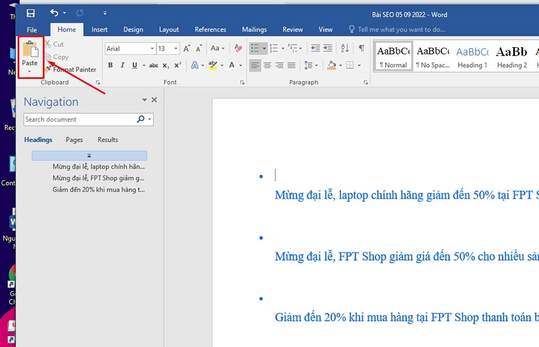Open the Layout tab
The image size is (539, 347).
point(169,30)
